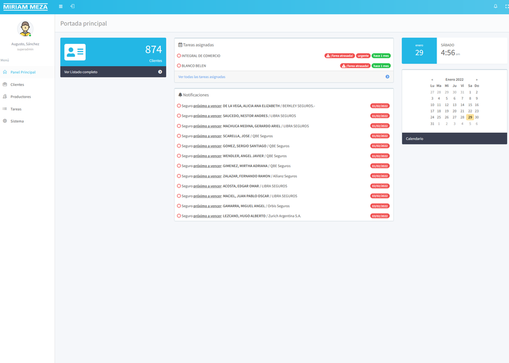509x363 pixels.
Task: Mark INTEGRAL DE COMERCIO task circle
Action: tap(179, 56)
